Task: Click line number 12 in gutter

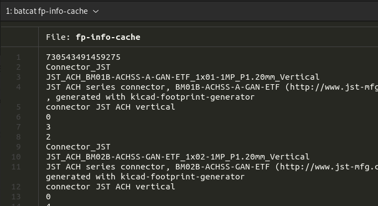Action: 16,187
